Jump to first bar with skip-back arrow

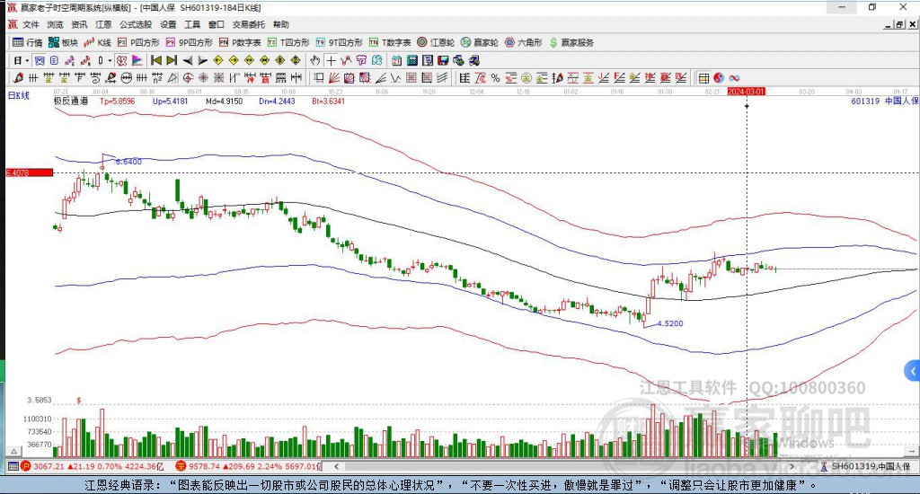(155, 60)
